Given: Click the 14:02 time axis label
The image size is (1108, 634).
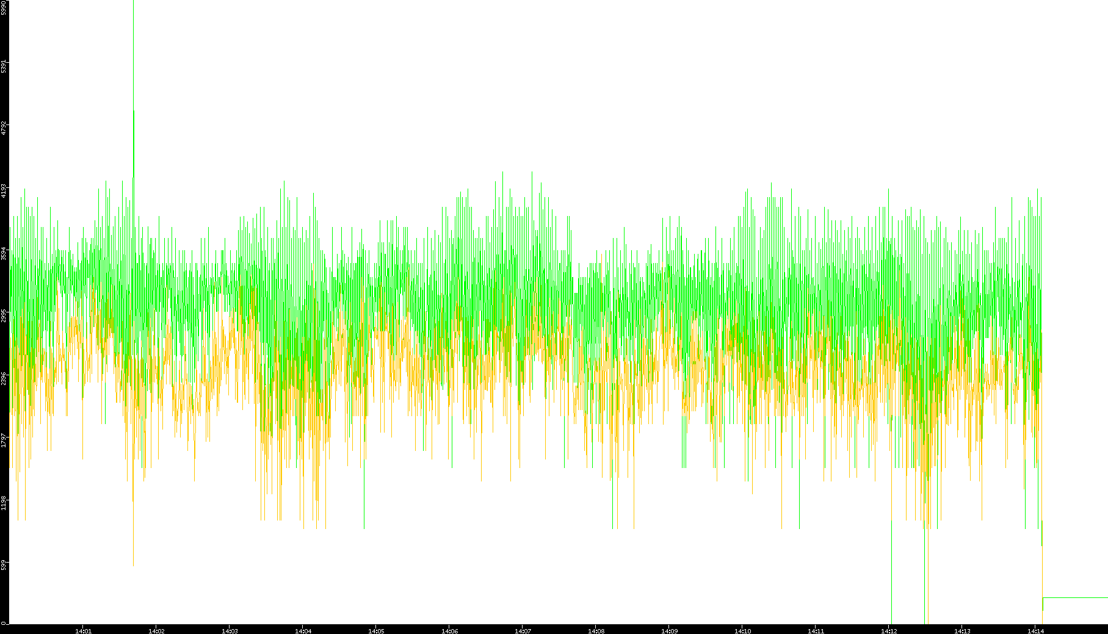Looking at the screenshot, I should tap(156, 630).
